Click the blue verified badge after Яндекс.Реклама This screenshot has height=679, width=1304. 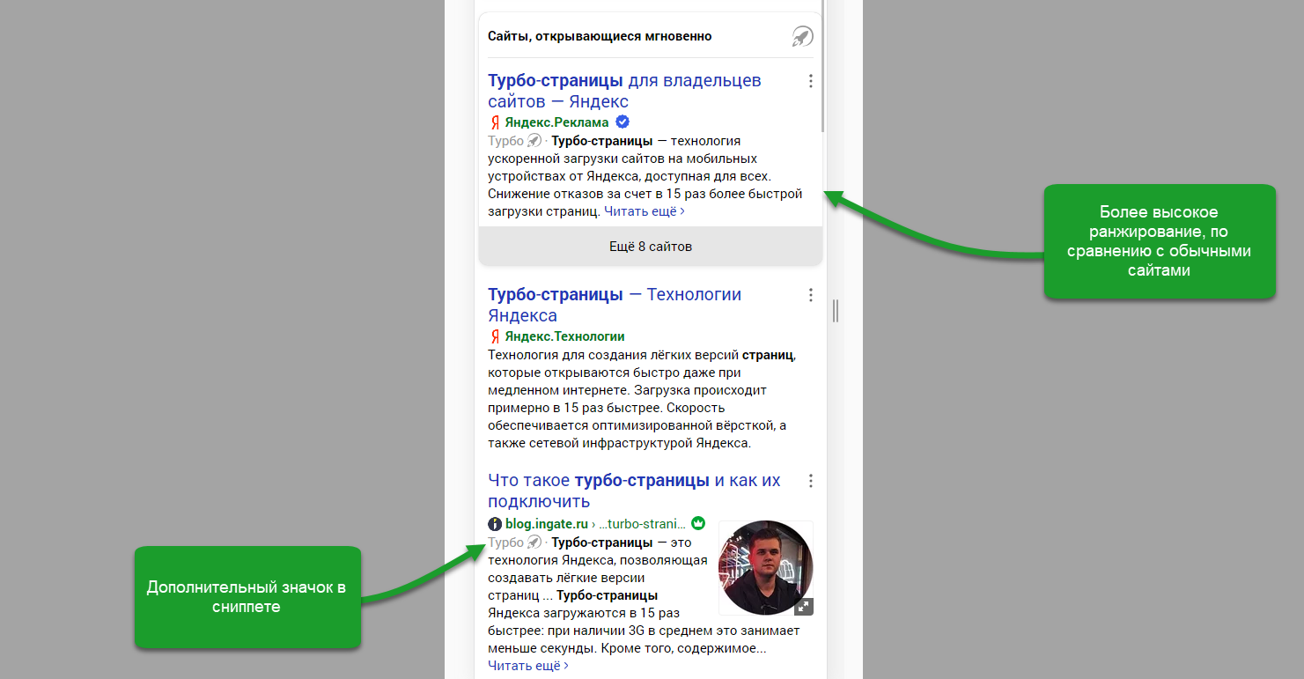pyautogui.click(x=623, y=122)
